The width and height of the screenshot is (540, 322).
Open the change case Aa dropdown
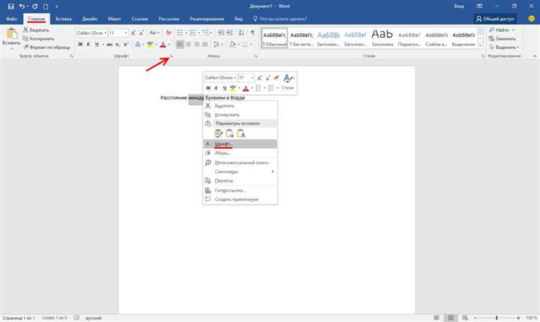point(154,32)
